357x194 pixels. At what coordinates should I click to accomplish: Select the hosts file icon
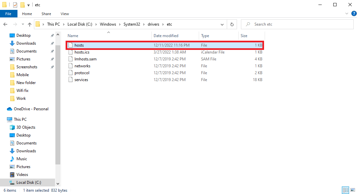click(x=71, y=45)
